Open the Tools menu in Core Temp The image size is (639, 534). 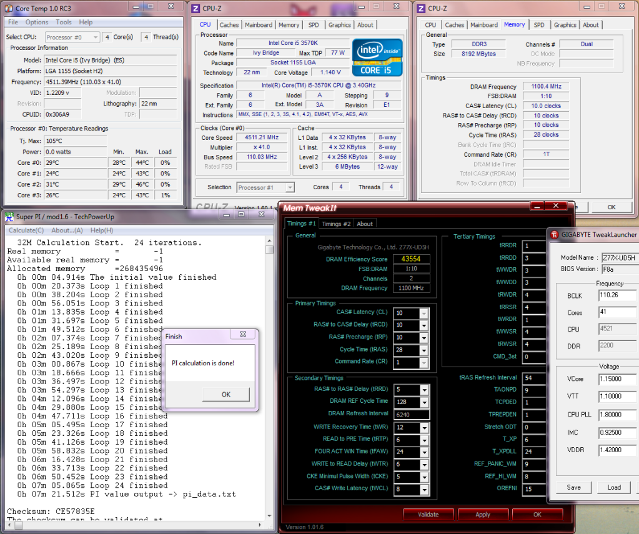click(63, 22)
